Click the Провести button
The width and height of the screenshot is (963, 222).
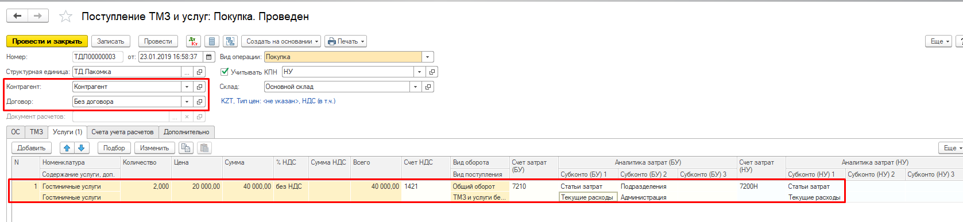pos(158,41)
